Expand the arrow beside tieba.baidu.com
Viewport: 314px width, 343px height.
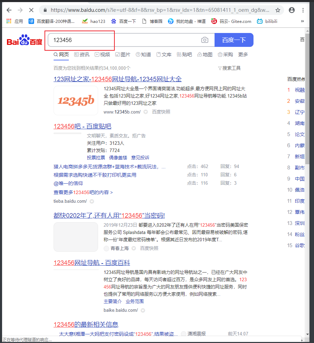(x=92, y=201)
